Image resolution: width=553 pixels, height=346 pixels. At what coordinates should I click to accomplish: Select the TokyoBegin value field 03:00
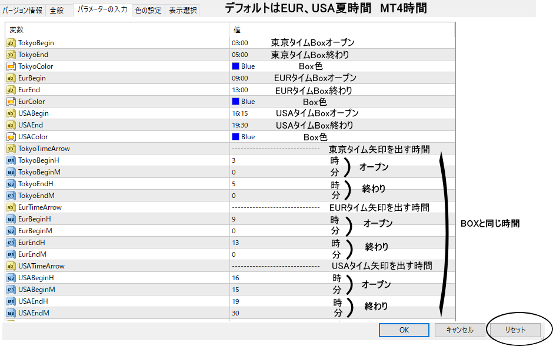pyautogui.click(x=240, y=43)
